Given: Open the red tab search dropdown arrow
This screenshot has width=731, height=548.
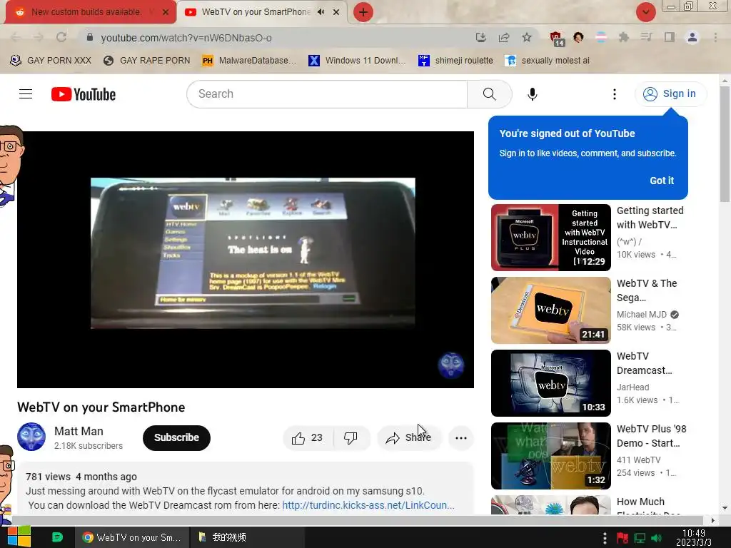Looking at the screenshot, I should click(646, 12).
